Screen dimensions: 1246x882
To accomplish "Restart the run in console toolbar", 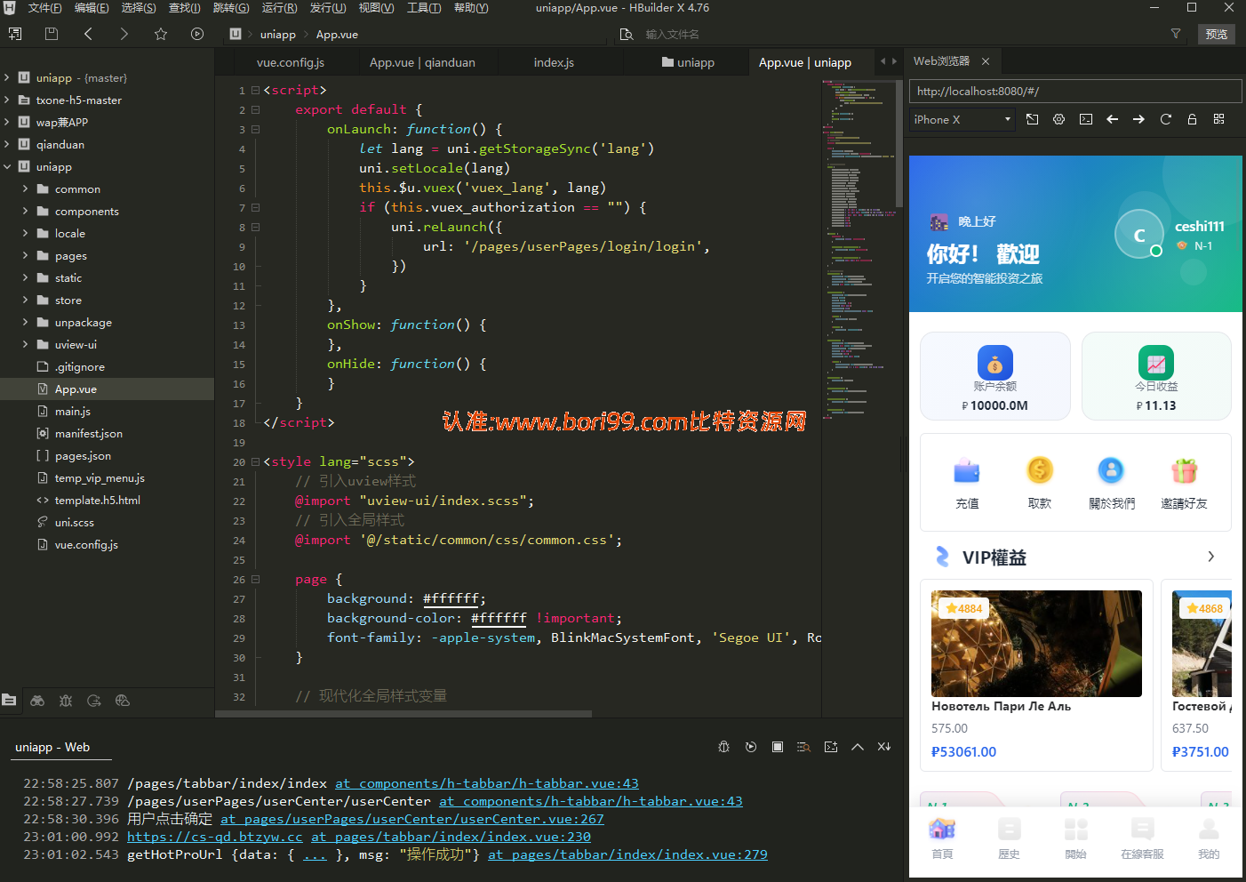I will [x=751, y=747].
